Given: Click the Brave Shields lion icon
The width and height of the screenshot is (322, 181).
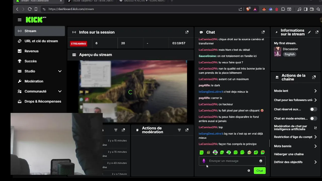Looking at the screenshot, I should point(248,9).
